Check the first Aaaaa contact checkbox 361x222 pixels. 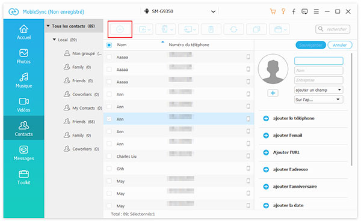click(109, 57)
